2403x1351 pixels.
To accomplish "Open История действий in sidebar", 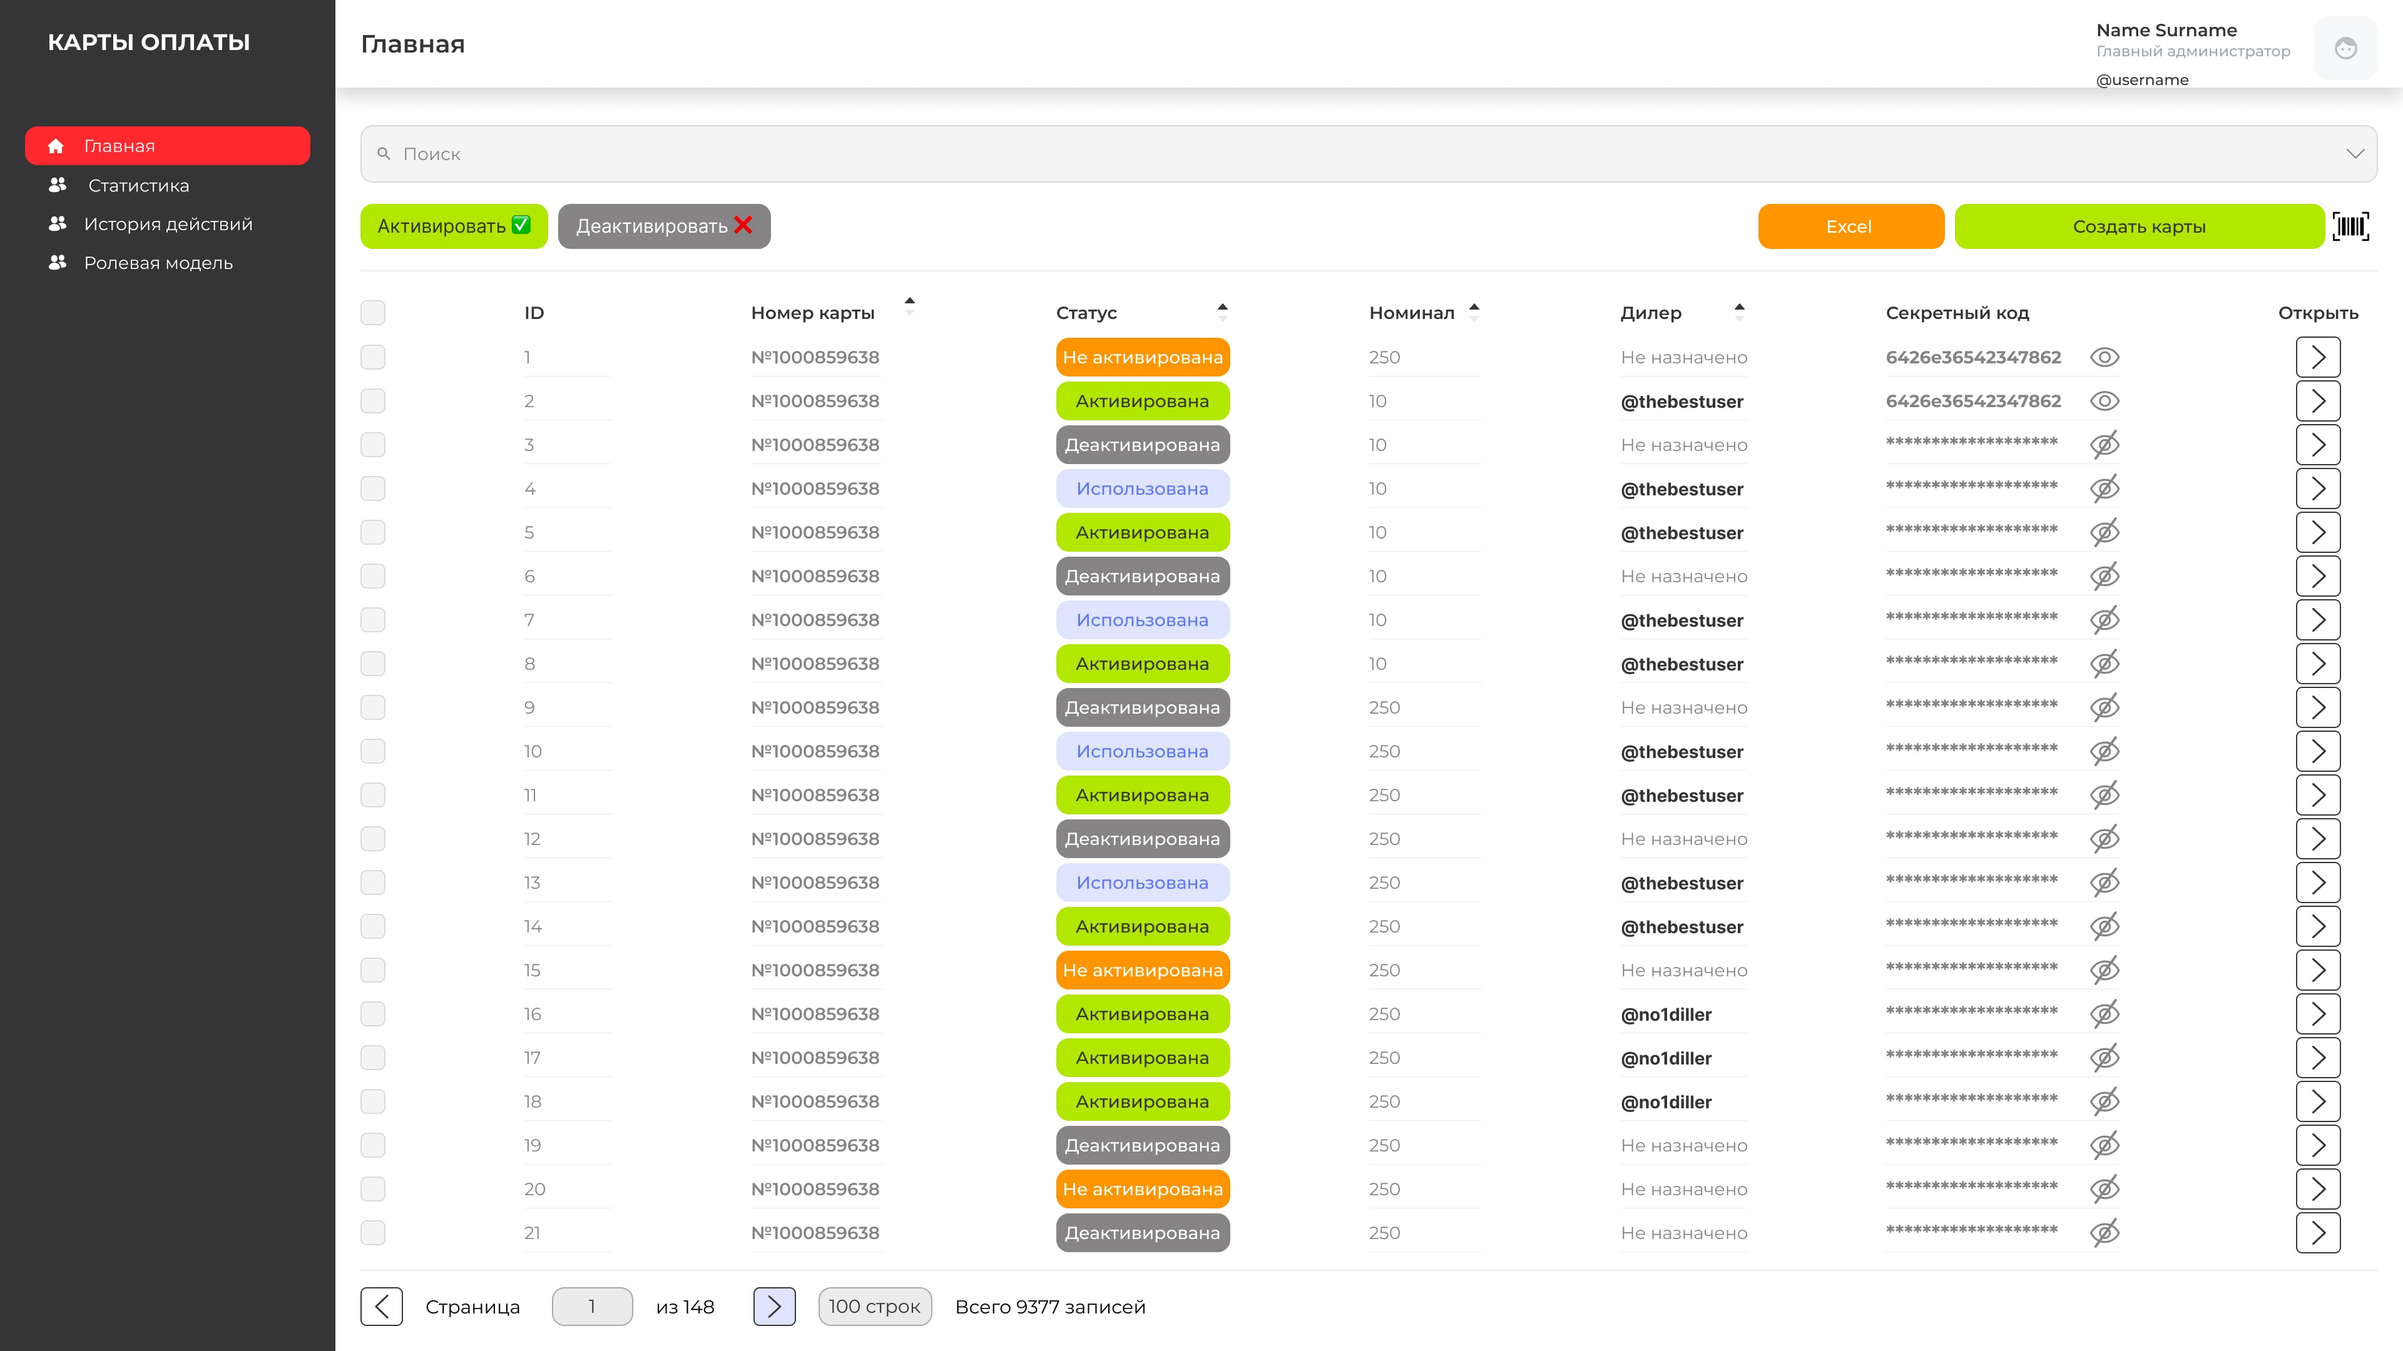I will (168, 225).
